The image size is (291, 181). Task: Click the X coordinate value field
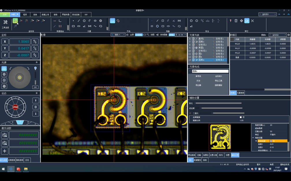tap(20, 42)
